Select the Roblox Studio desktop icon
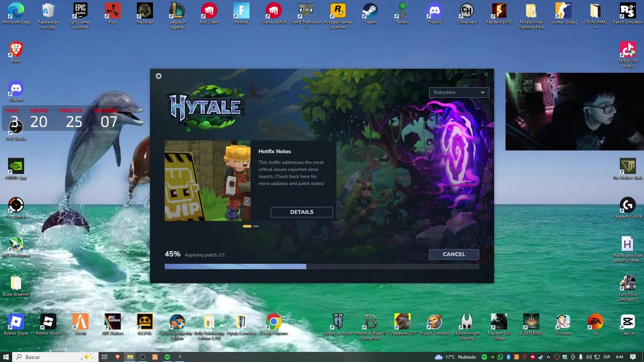This screenshot has width=644, height=362. (x=48, y=324)
